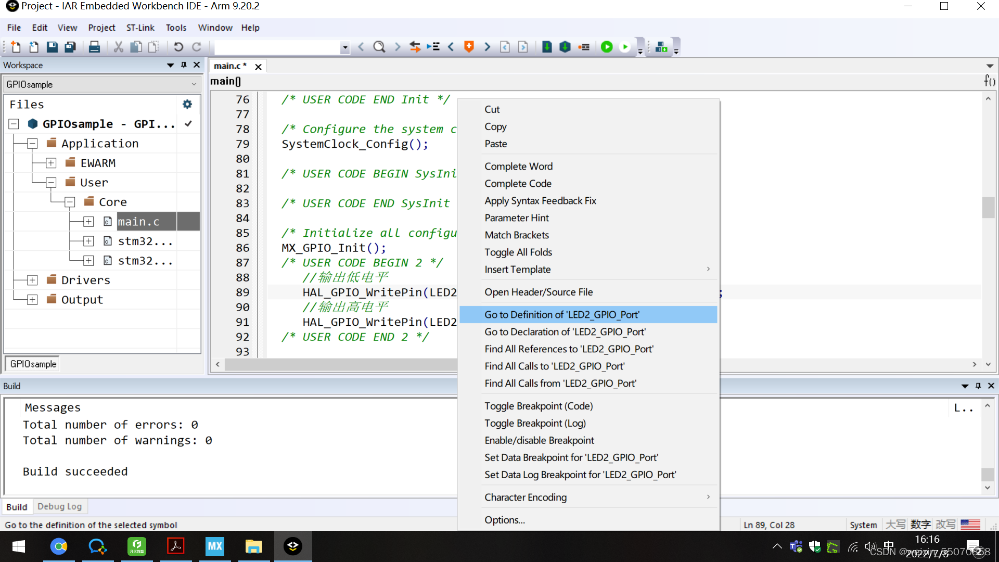Screen dimensions: 999x562
Task: Close the main.c editor tab
Action: point(258,66)
